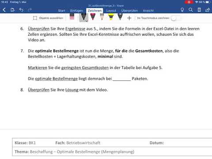
Task: Click the bold text optimale Bestellmenge
Action: pos(57,51)
